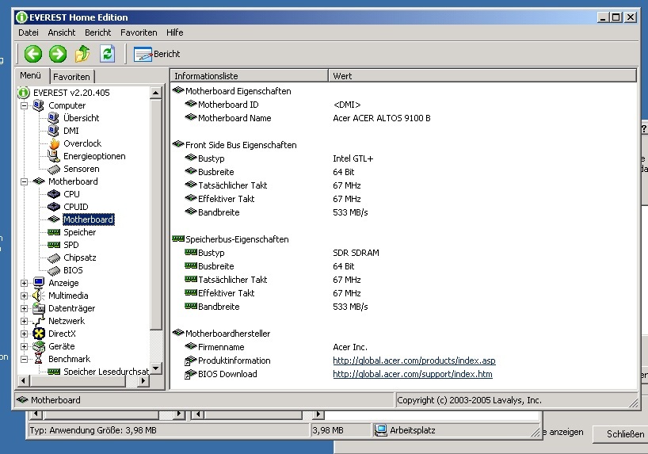Open the Favoriten menu
The height and width of the screenshot is (454, 648).
click(x=139, y=32)
